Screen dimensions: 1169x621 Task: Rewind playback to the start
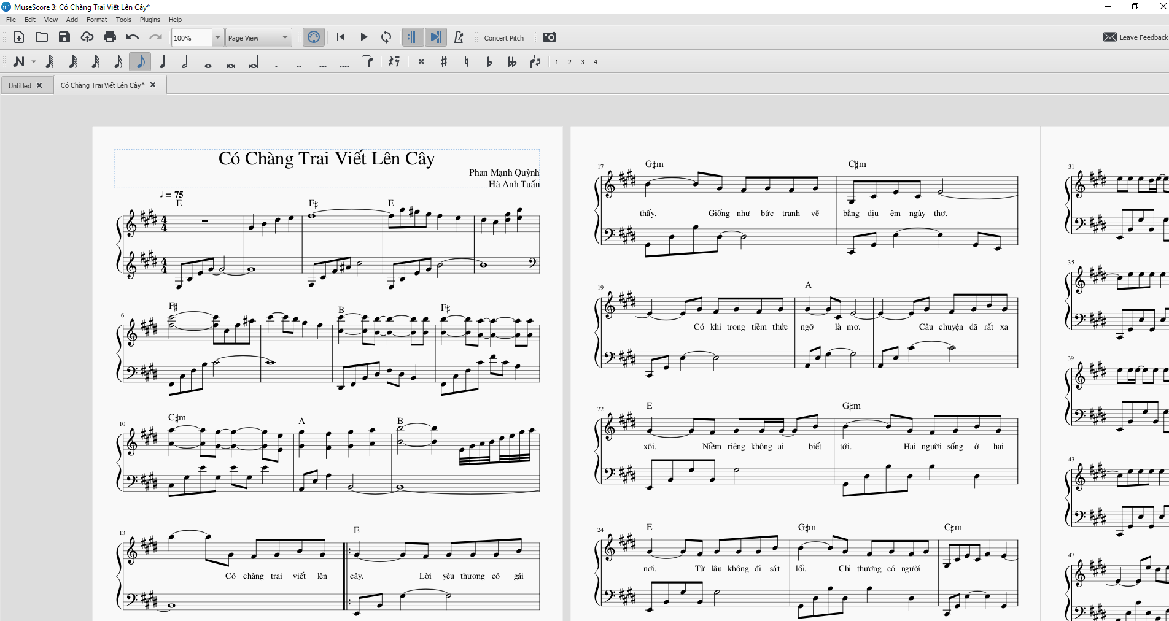341,37
